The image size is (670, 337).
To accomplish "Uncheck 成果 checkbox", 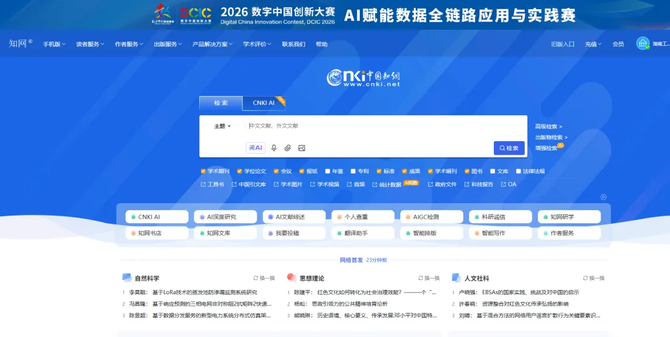I will [404, 171].
